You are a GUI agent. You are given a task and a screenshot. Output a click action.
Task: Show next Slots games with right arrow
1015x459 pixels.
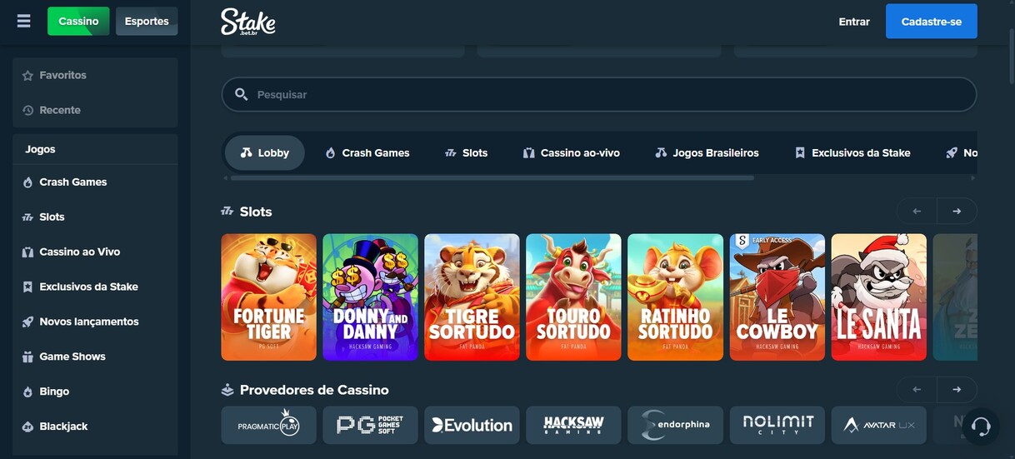click(x=957, y=212)
